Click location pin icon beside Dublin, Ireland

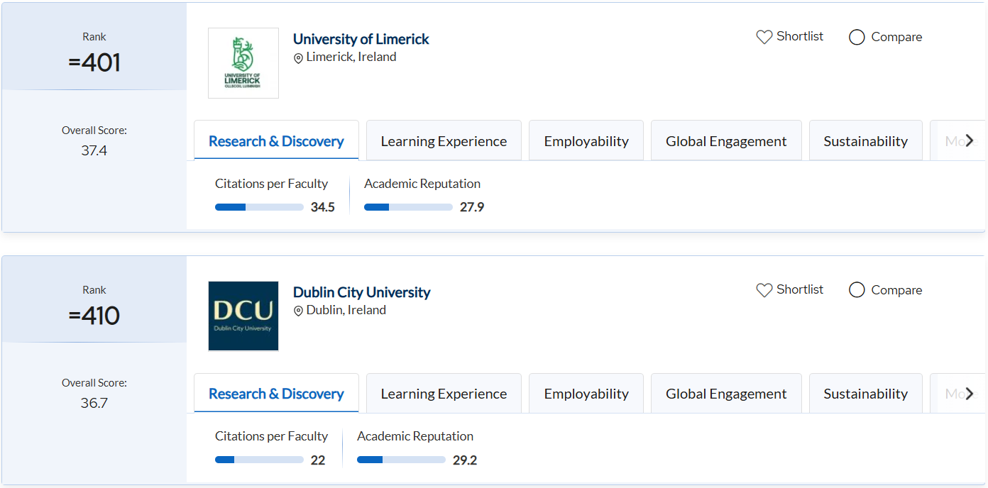(299, 311)
